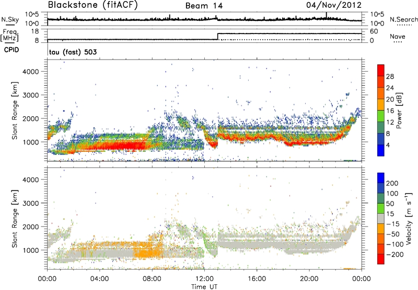Click the "200" velocity colorbar value

392,183
